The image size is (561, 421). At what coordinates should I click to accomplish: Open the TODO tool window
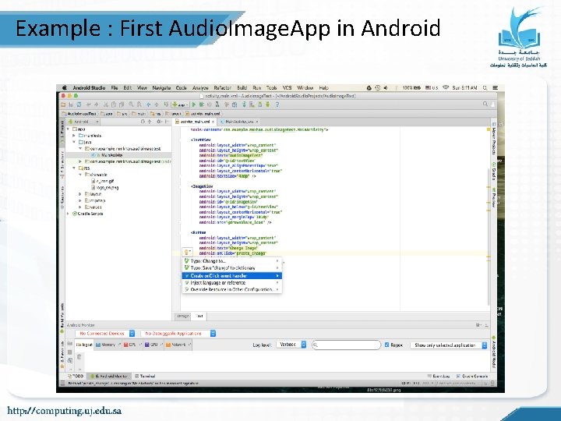pyautogui.click(x=76, y=377)
